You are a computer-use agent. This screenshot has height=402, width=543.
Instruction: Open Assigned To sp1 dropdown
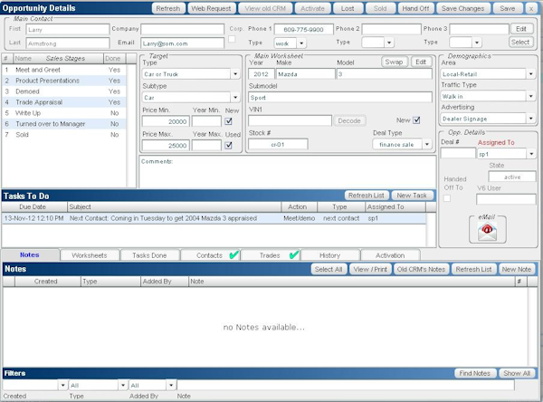[x=531, y=154]
